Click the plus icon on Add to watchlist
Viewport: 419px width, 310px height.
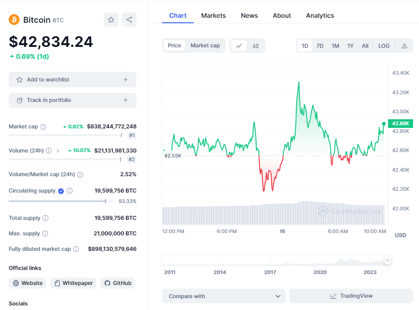125,80
